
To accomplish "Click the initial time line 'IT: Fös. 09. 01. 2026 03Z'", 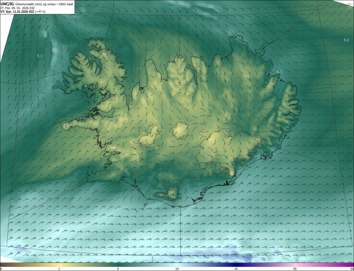I will click(x=17, y=8).
